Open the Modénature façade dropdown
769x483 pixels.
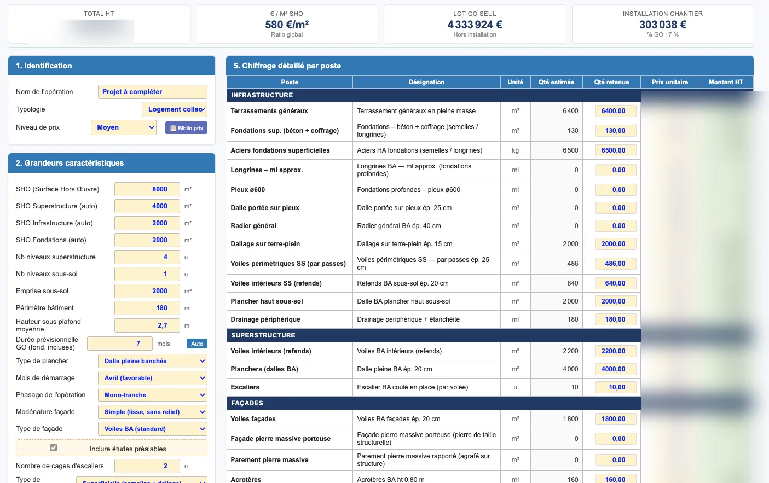tap(153, 412)
